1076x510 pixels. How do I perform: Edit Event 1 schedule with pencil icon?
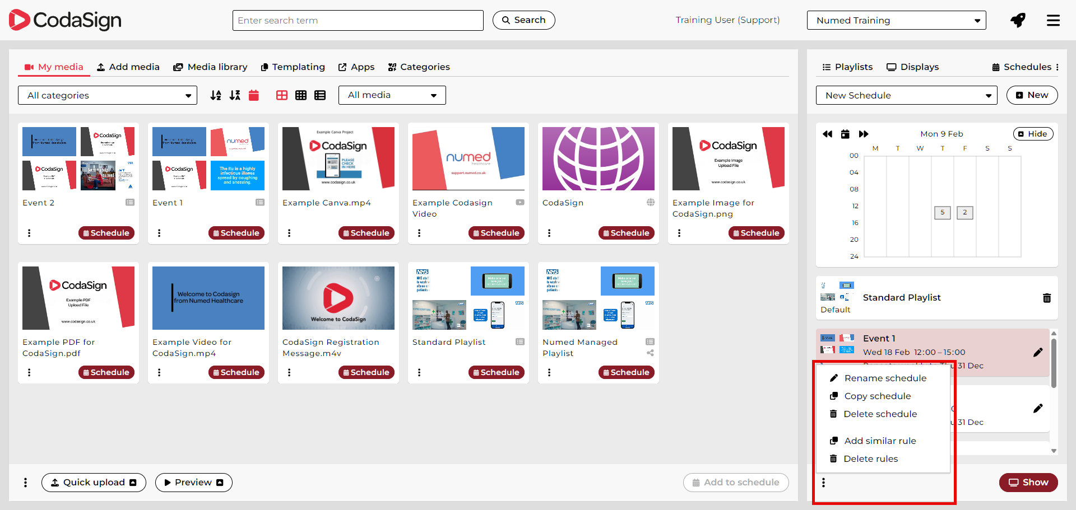pos(1038,352)
